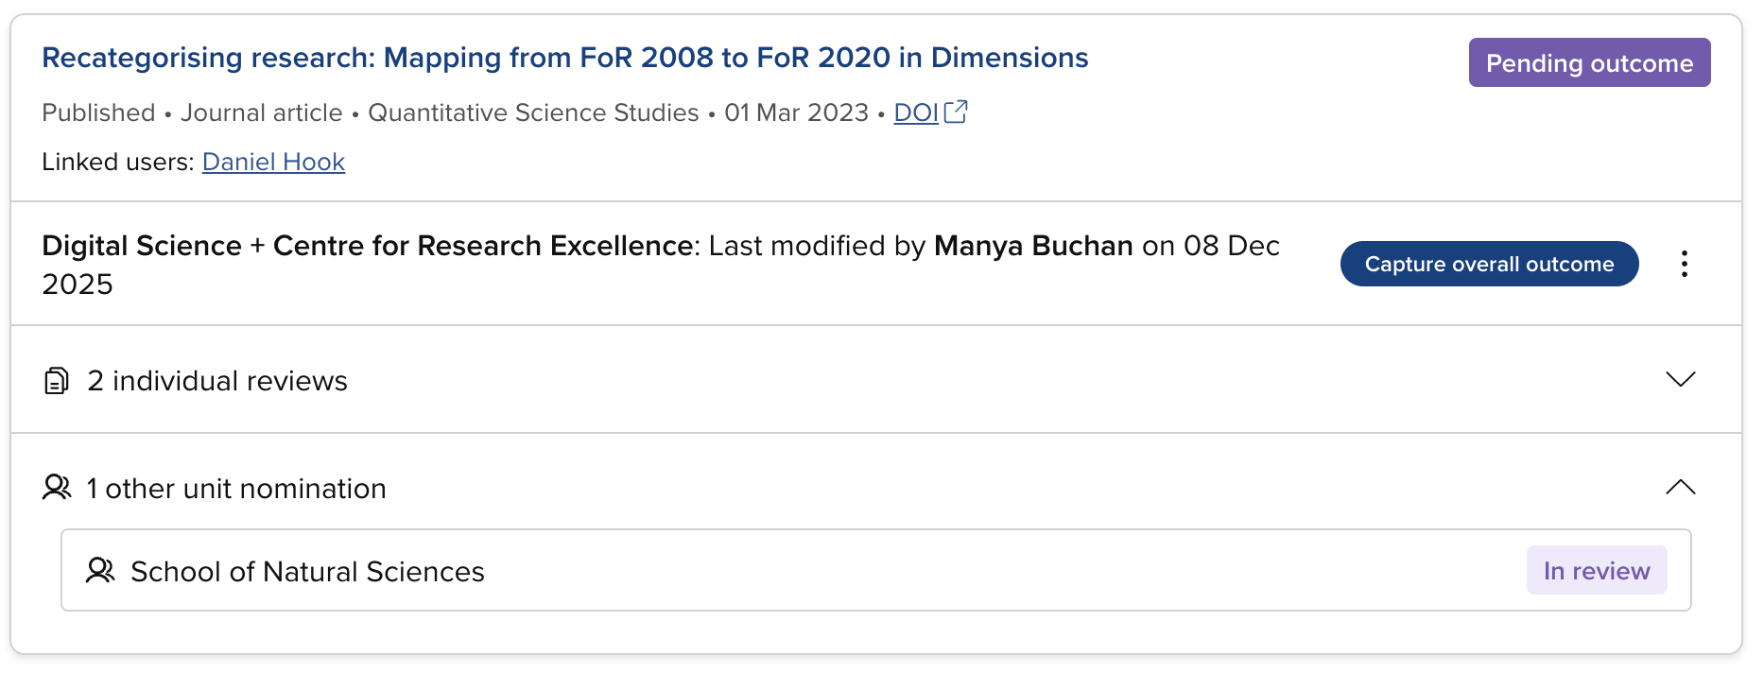Click the up chevron for unit nomination
The width and height of the screenshot is (1764, 673).
(1680, 487)
